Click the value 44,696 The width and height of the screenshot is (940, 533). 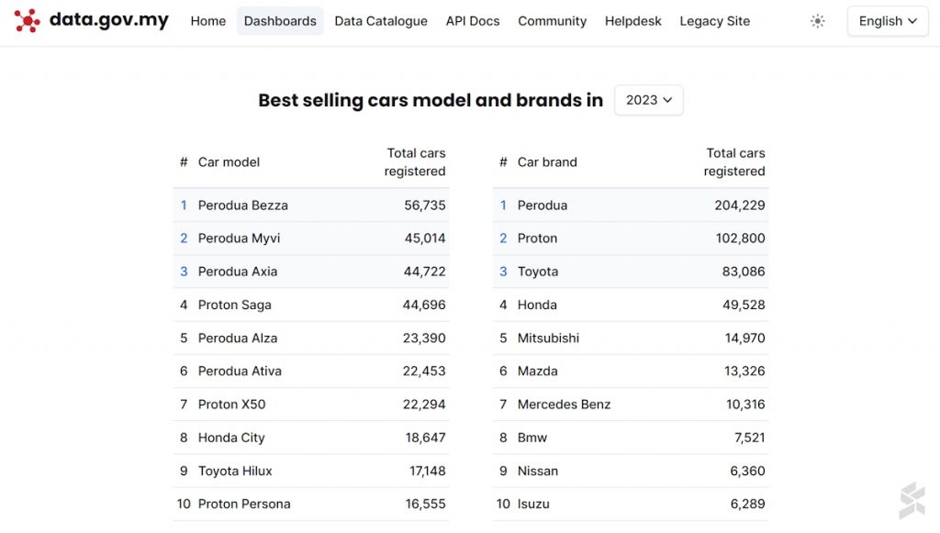[424, 305]
